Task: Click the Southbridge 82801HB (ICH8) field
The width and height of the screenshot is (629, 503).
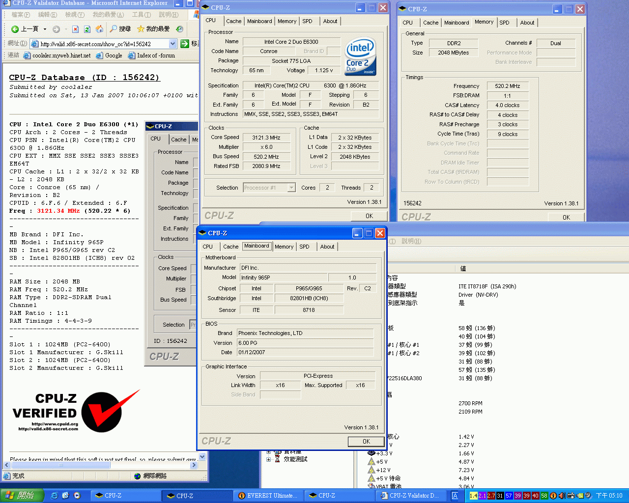Action: 309,298
